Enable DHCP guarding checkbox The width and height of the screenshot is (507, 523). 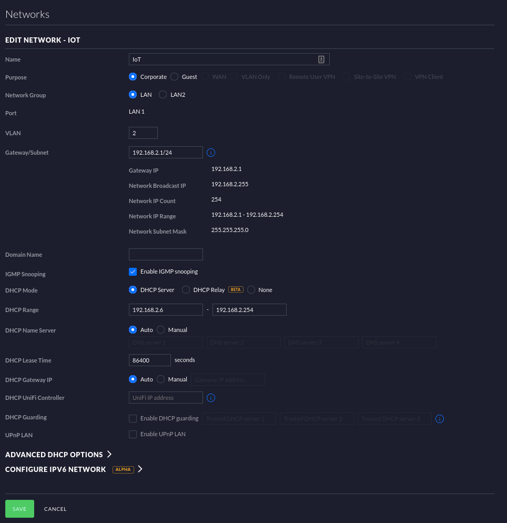tap(133, 418)
